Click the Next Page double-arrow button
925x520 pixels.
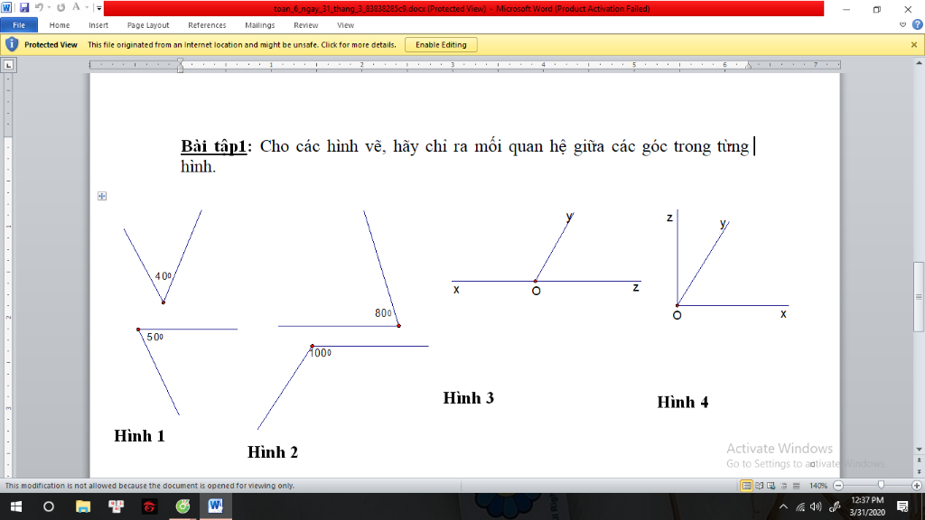(x=919, y=472)
